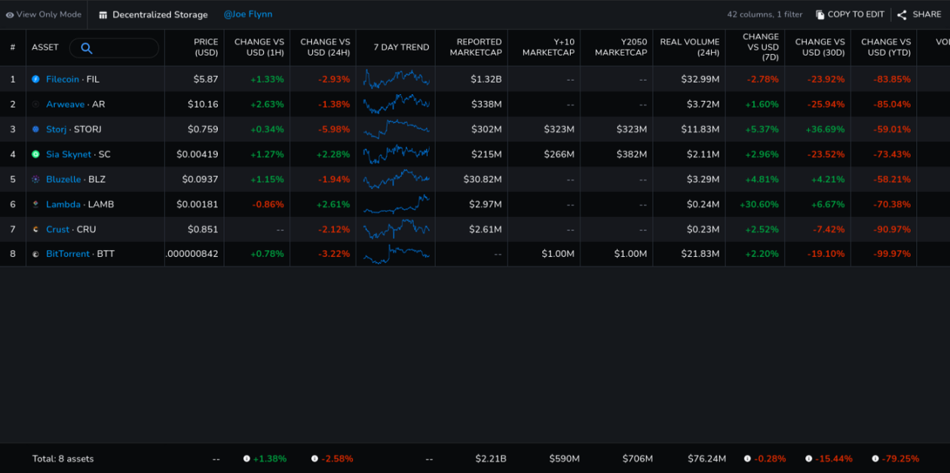Click the Storj asset logo icon

pyautogui.click(x=35, y=130)
